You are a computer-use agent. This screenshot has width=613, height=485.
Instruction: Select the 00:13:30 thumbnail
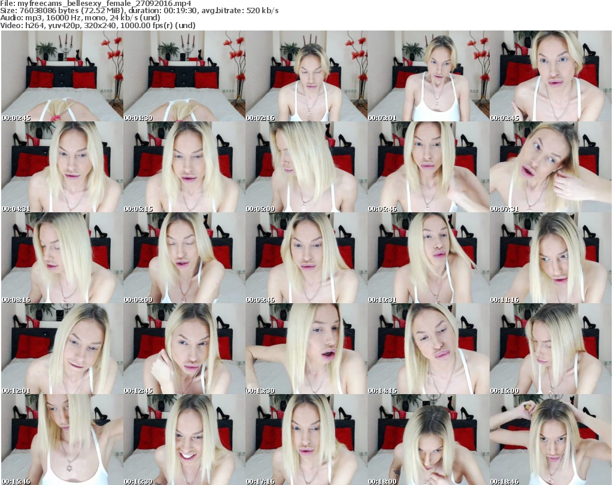[306, 349]
